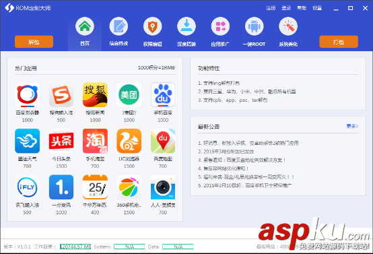373x254 pixels.
Task: Select the 墨迹天气 weather app icon
Action: click(x=27, y=141)
